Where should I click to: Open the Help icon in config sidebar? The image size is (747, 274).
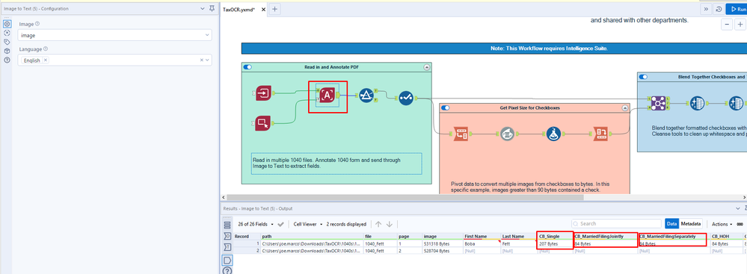click(7, 60)
